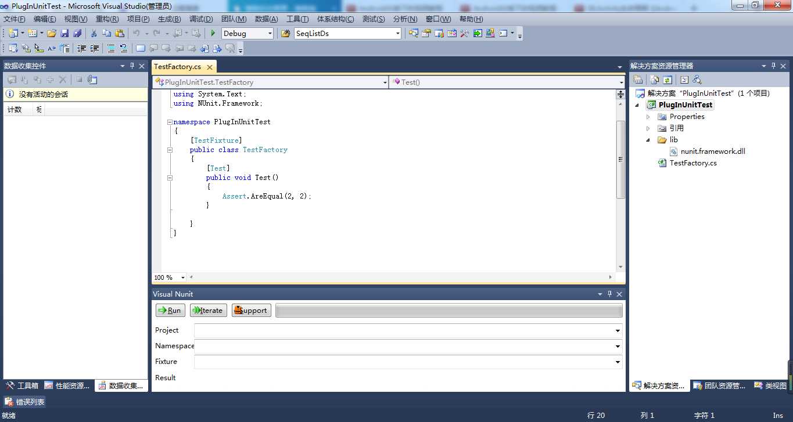Click the Decrease Indent toolbar icon

pyautogui.click(x=81, y=48)
